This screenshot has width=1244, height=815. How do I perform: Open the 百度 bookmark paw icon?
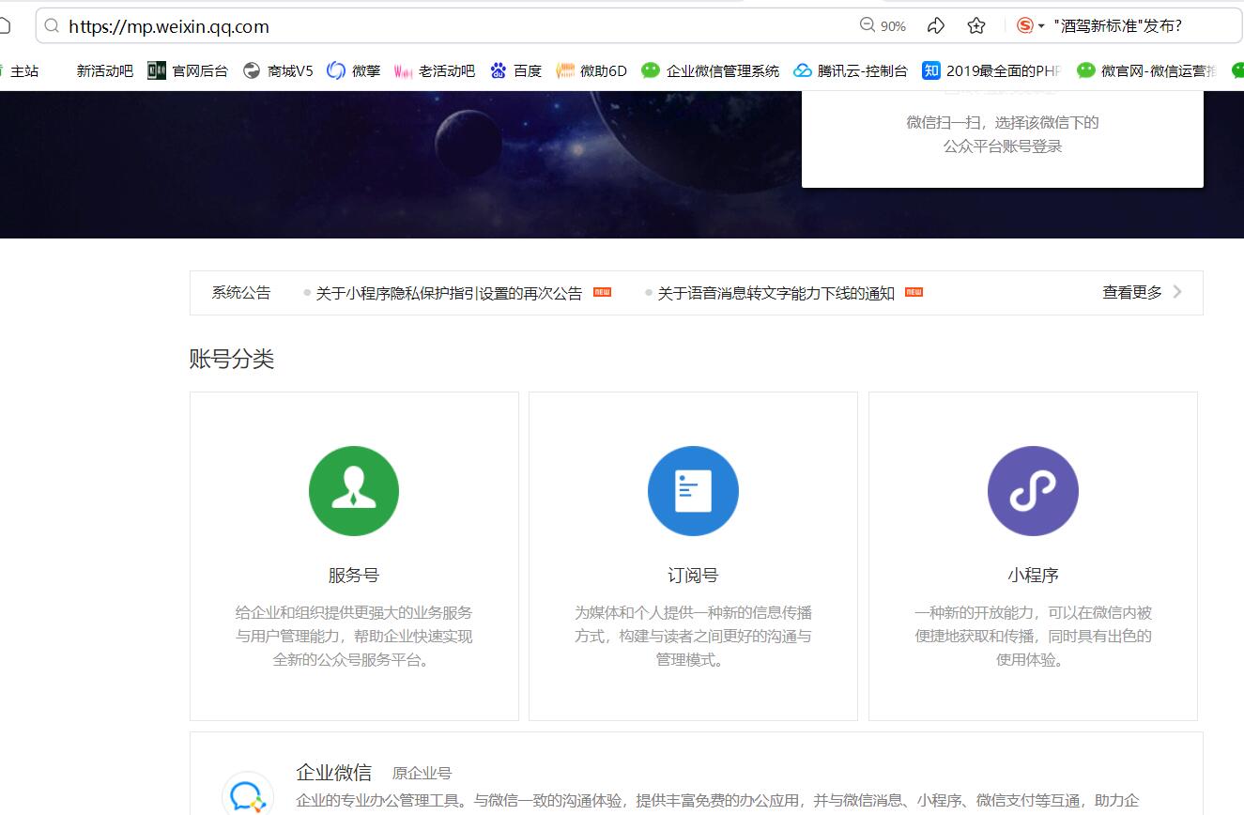pyautogui.click(x=498, y=70)
